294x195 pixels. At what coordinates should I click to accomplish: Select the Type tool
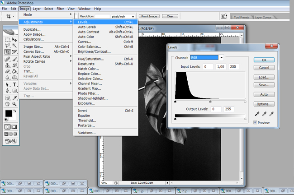(x=15, y=84)
